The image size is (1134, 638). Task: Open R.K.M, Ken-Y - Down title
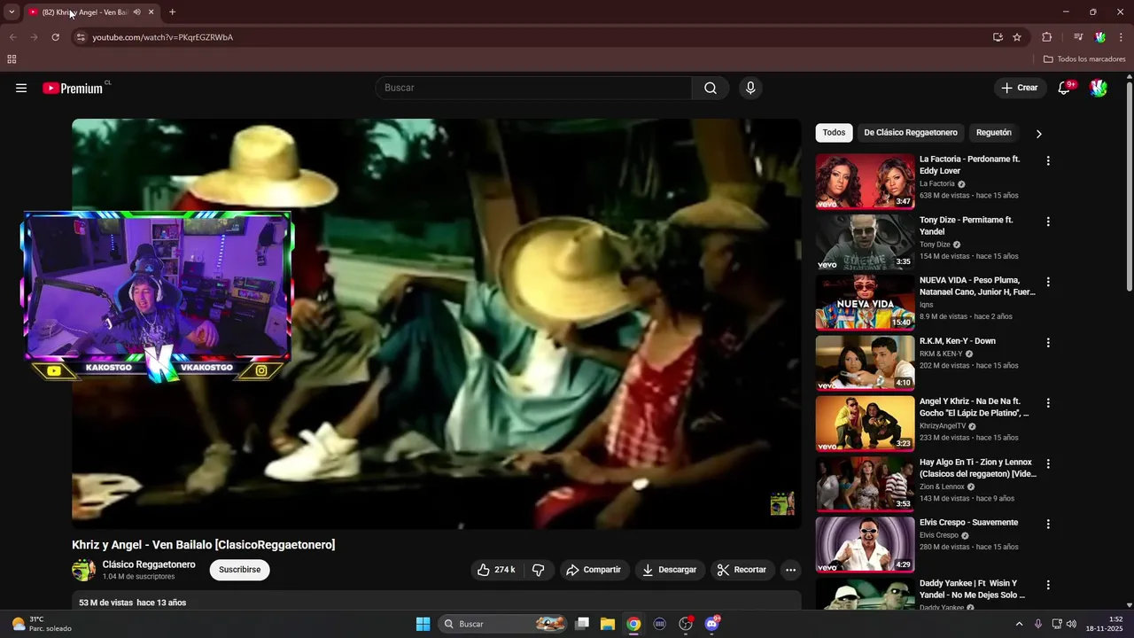tap(958, 341)
